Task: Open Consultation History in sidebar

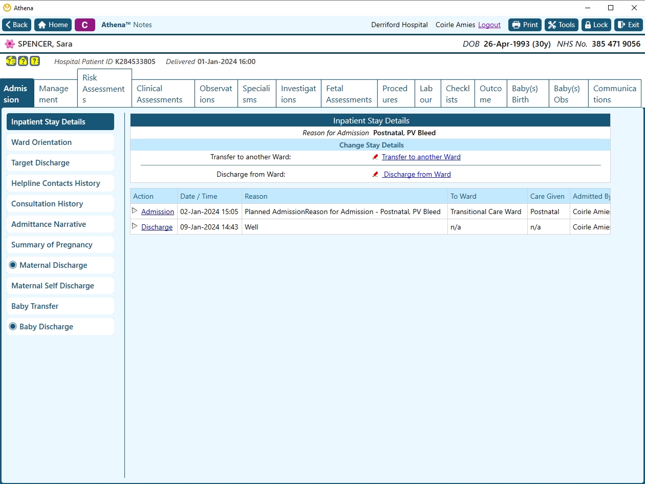Action: tap(60, 204)
